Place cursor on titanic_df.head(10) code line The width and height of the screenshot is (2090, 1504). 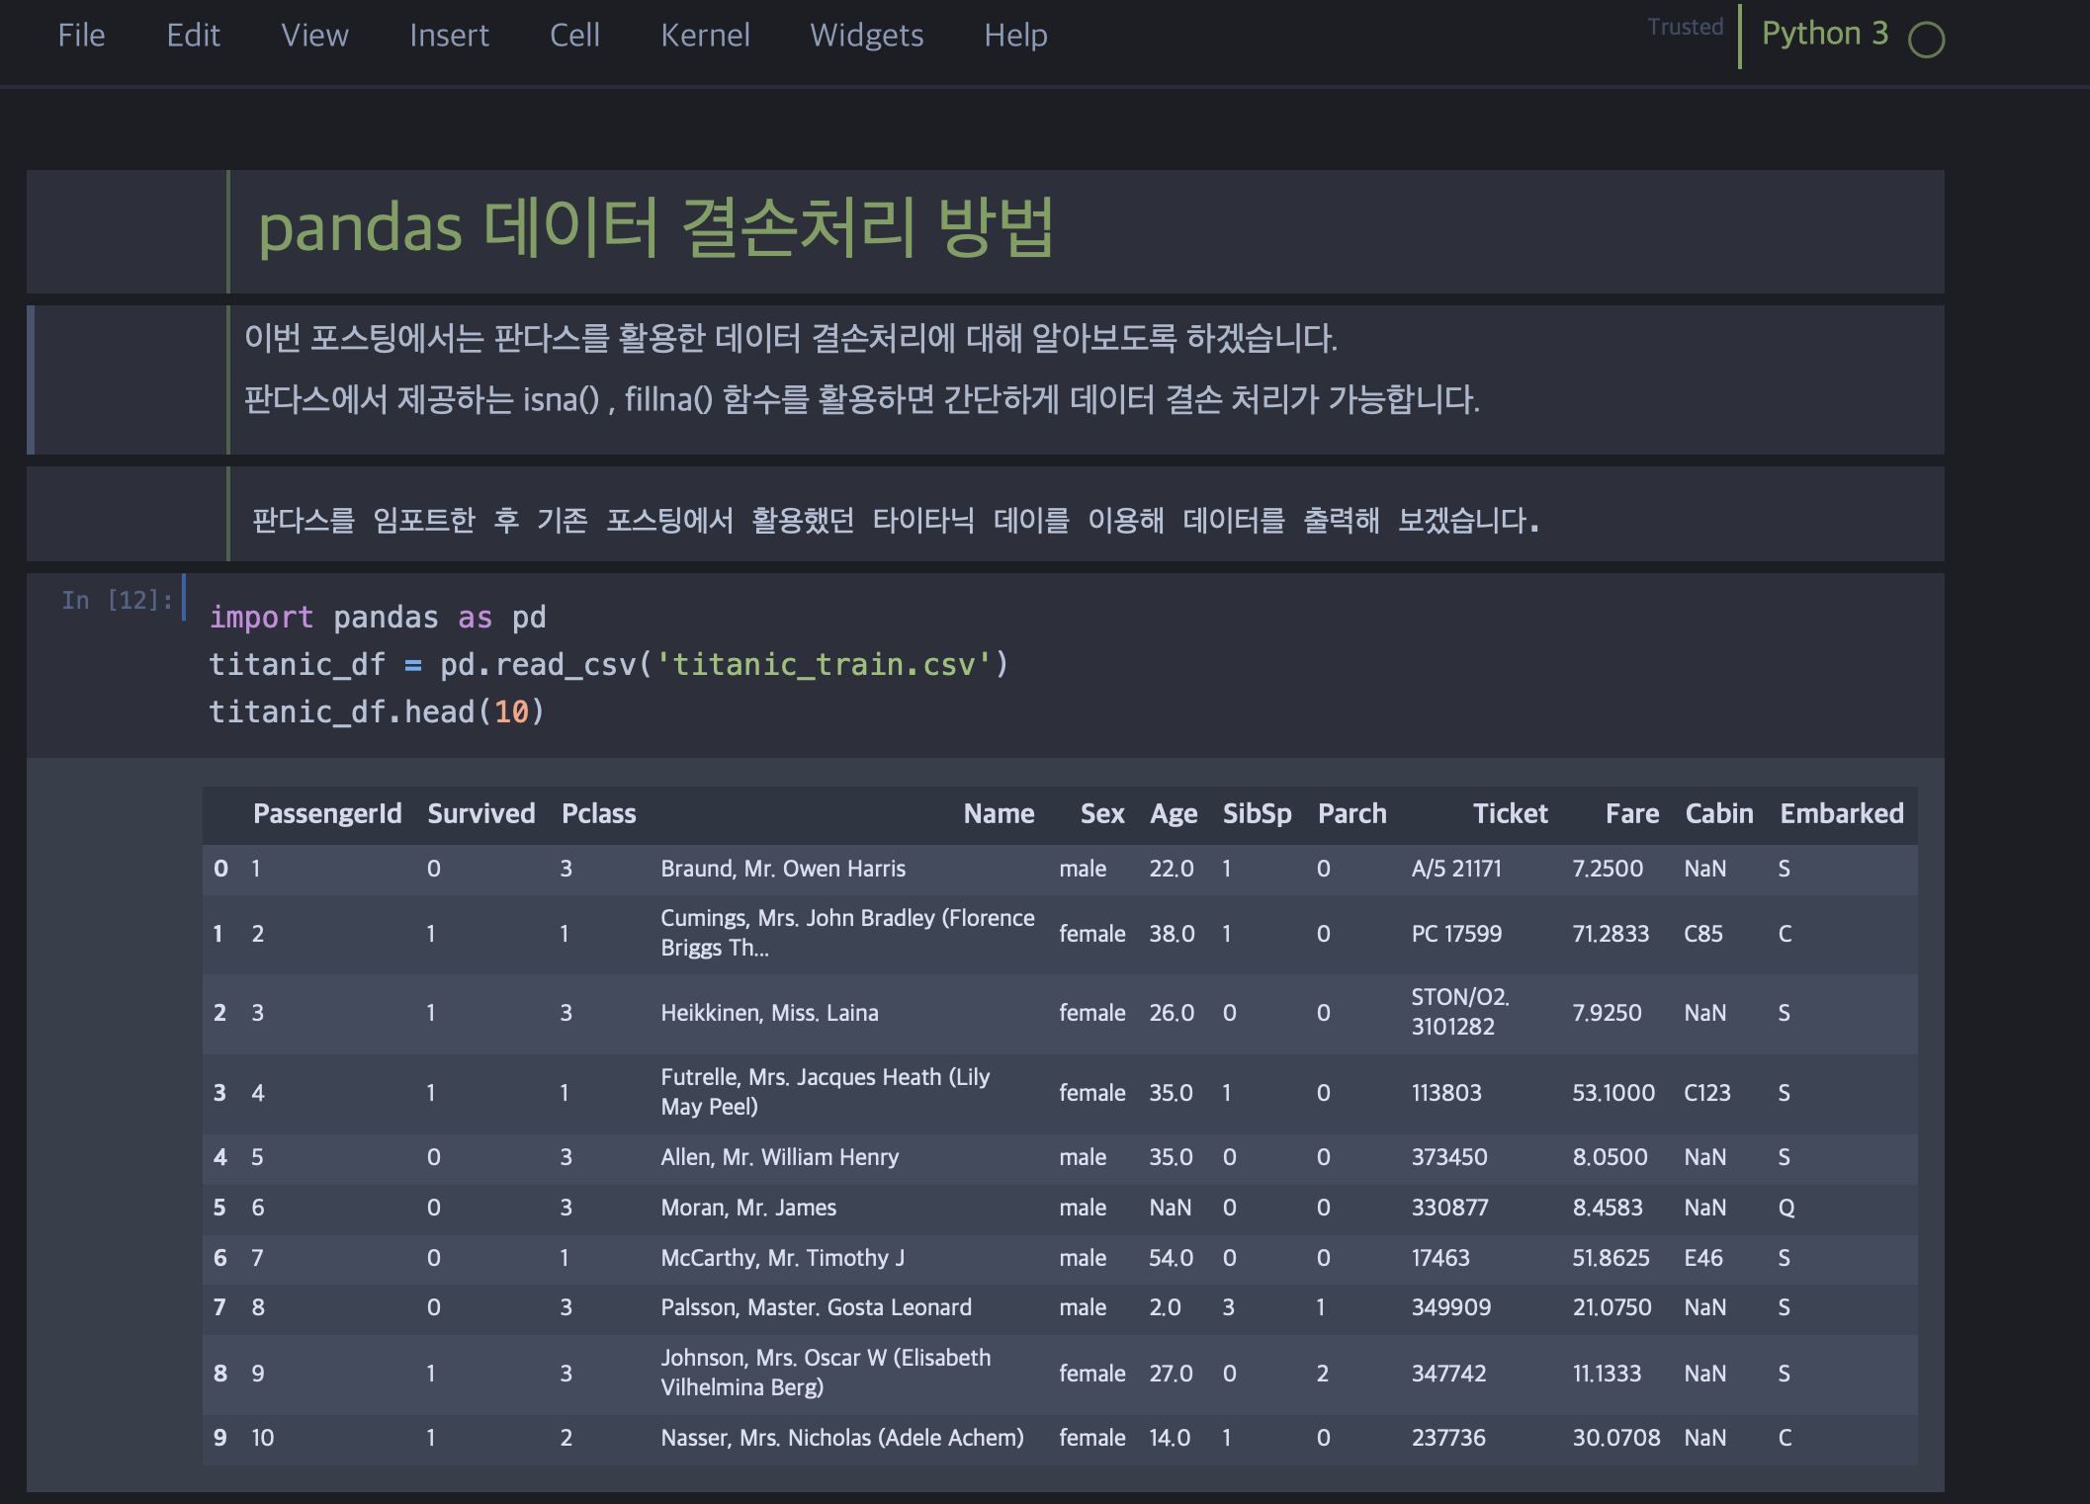tap(376, 711)
